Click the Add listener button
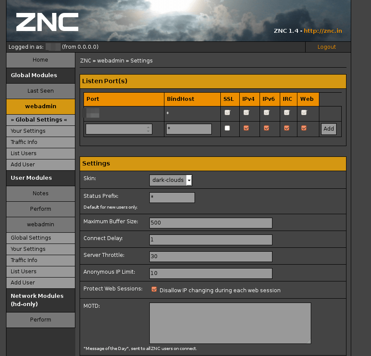This screenshot has height=356, width=371. coord(329,129)
